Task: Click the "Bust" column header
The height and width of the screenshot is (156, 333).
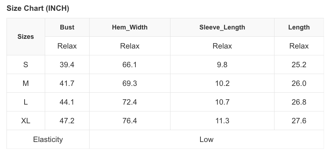Action: (67, 27)
